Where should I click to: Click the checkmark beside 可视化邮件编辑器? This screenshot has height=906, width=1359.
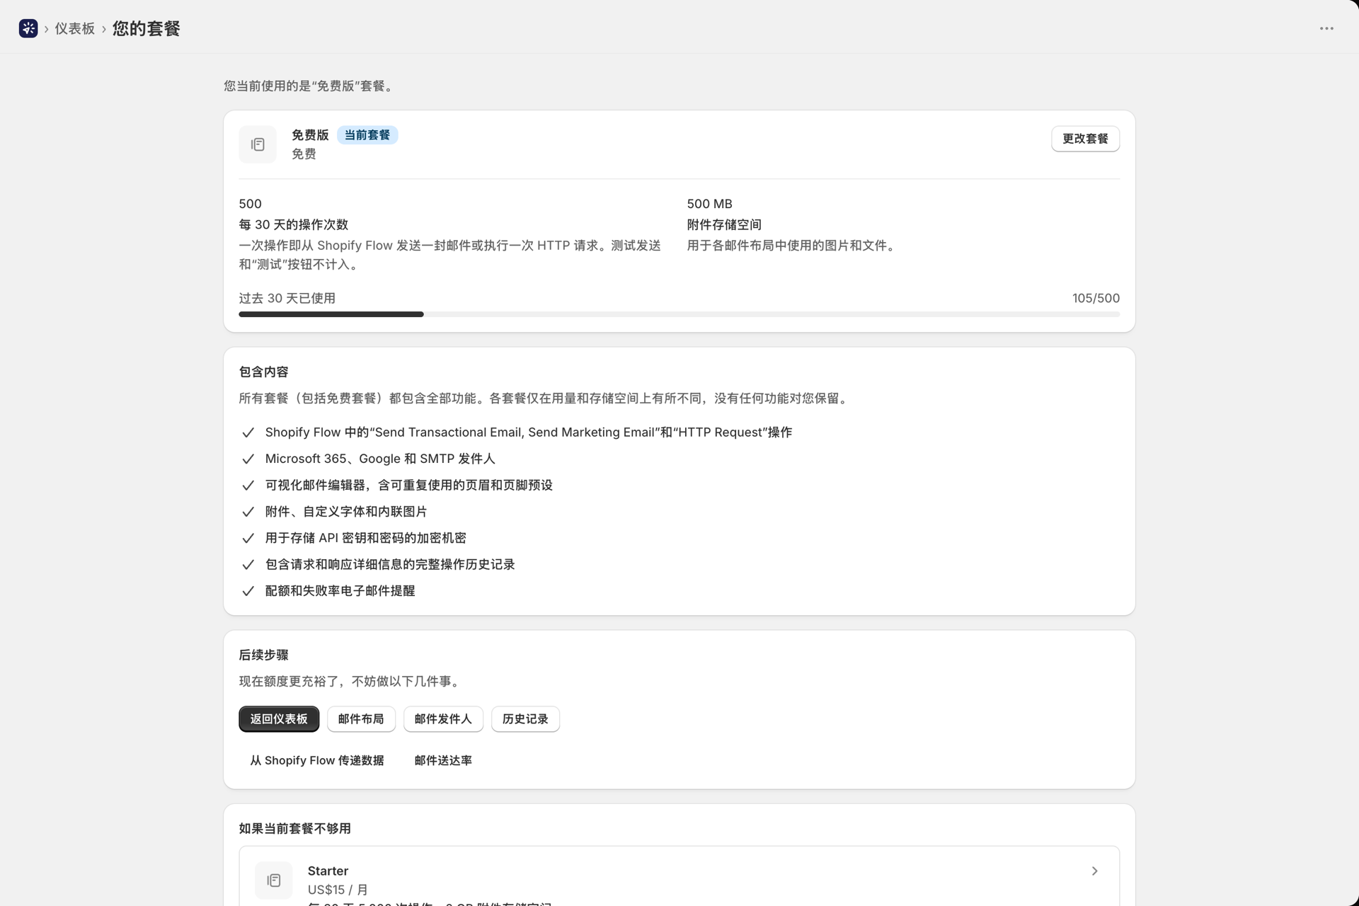(248, 486)
